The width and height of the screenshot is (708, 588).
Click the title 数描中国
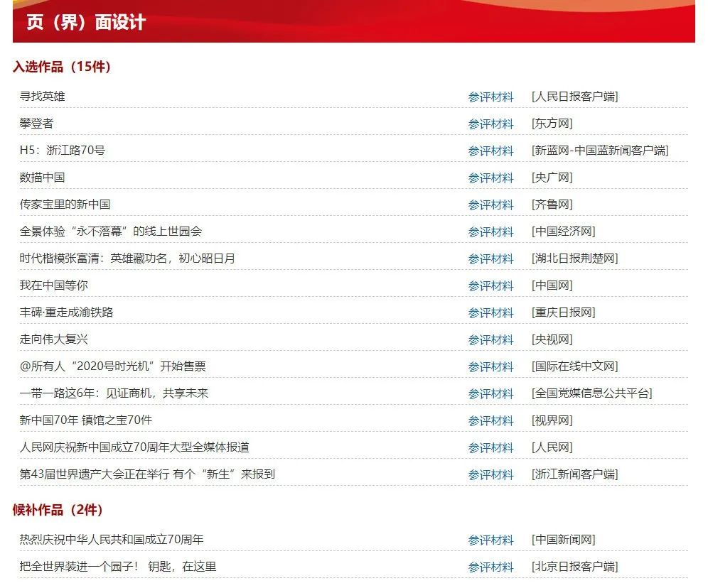tap(43, 178)
